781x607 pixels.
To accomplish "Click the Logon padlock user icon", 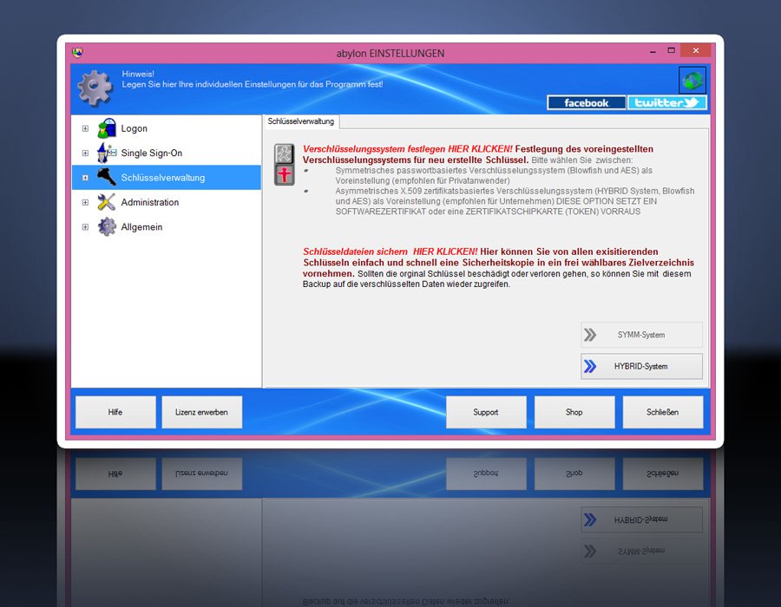I will (x=107, y=128).
